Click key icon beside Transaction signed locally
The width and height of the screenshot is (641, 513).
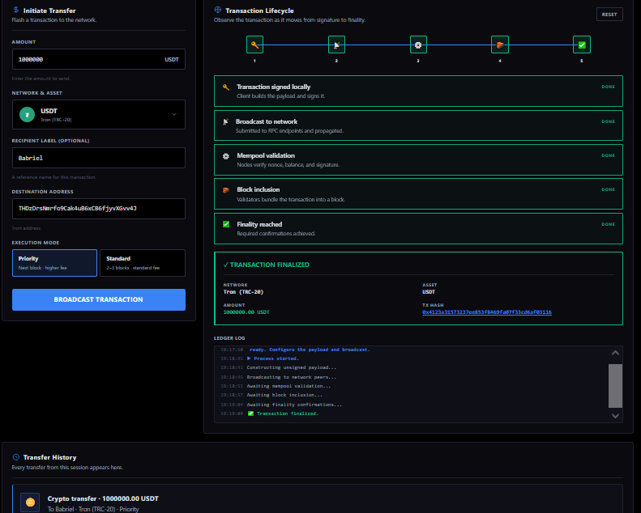click(x=225, y=87)
